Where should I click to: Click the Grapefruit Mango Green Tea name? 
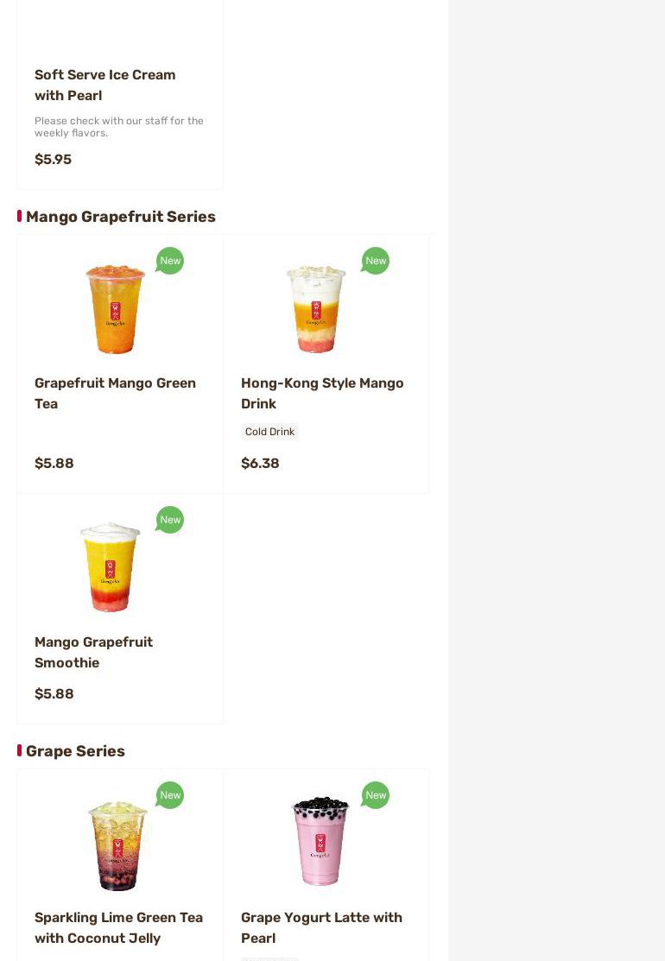[x=115, y=393]
